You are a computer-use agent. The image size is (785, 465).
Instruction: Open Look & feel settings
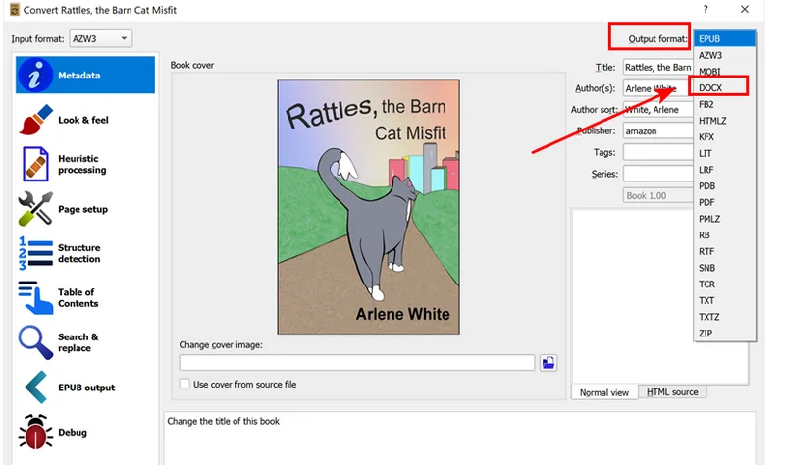click(x=85, y=120)
